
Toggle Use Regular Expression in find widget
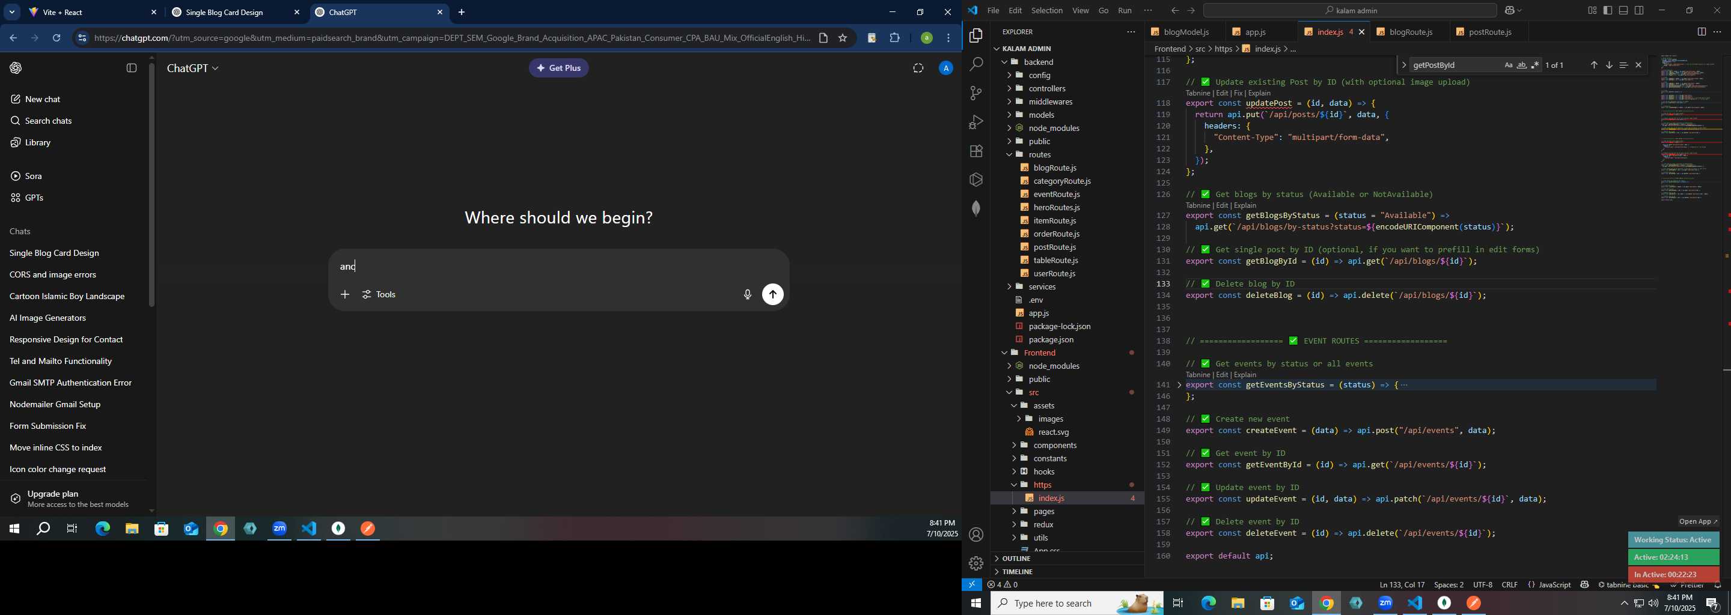1535,66
